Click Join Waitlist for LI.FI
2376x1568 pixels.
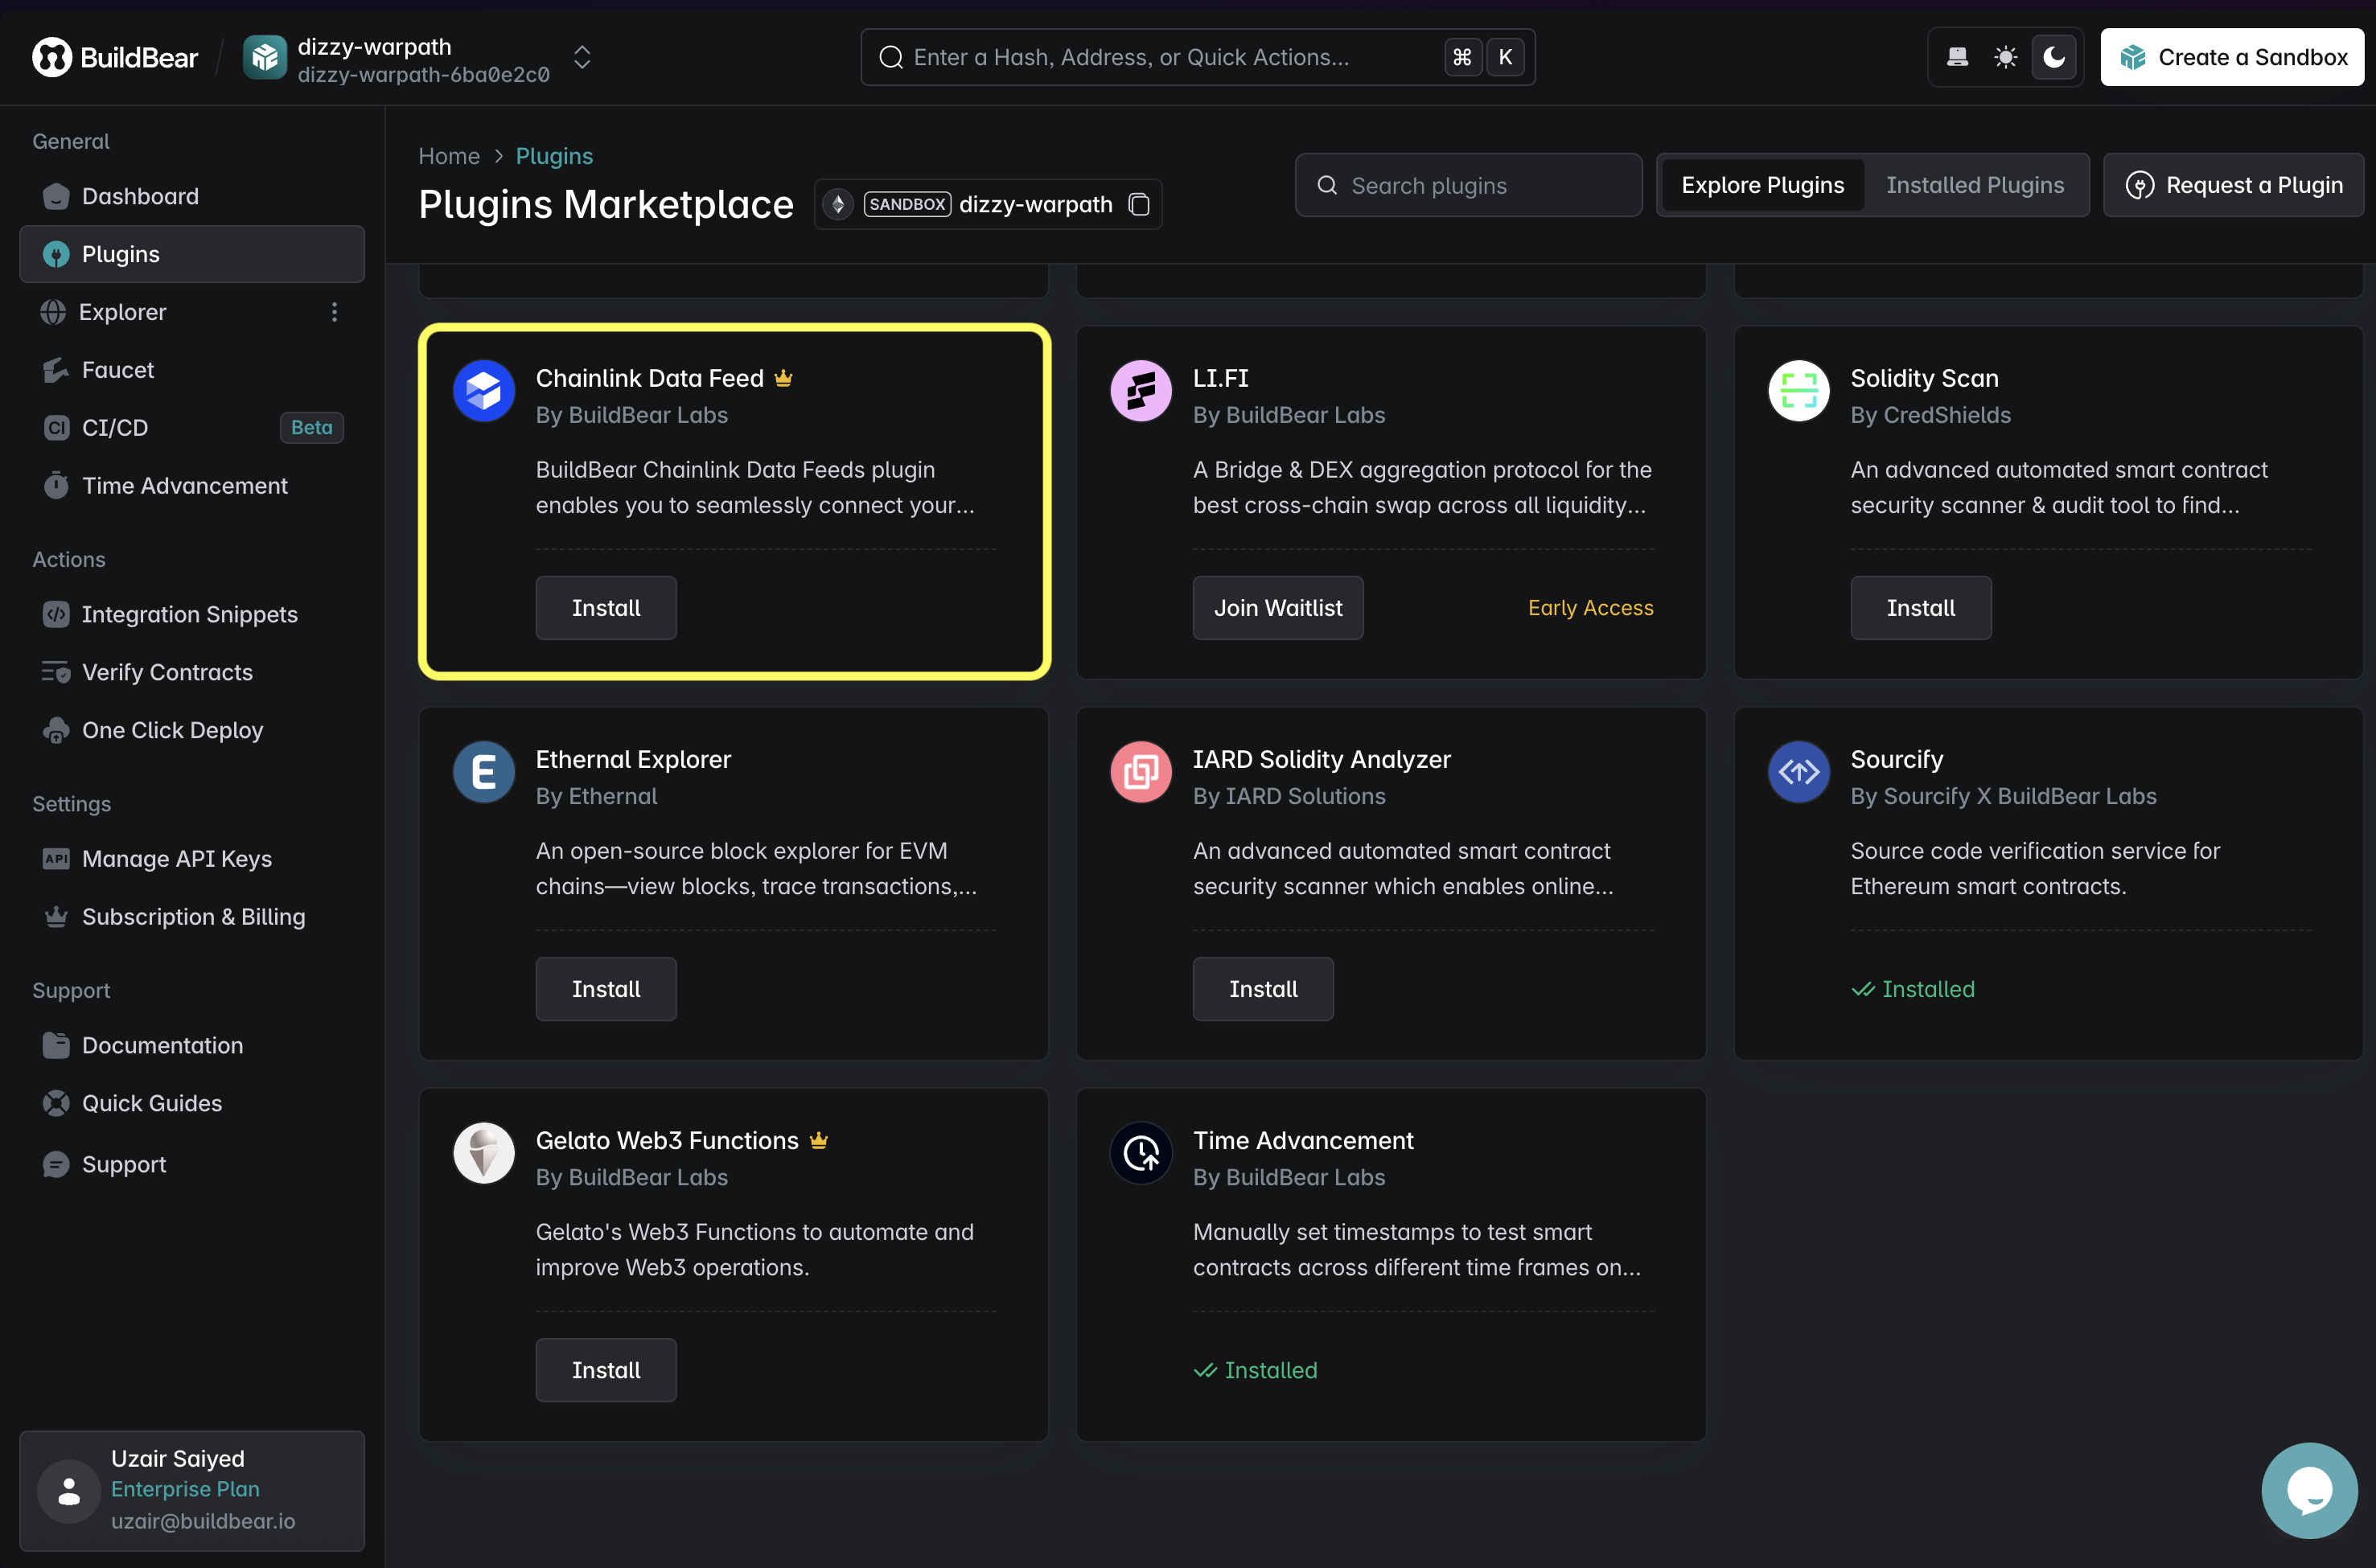(x=1278, y=608)
